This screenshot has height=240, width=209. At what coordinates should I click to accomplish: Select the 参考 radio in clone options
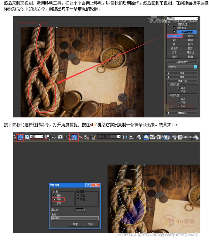tap(55, 203)
